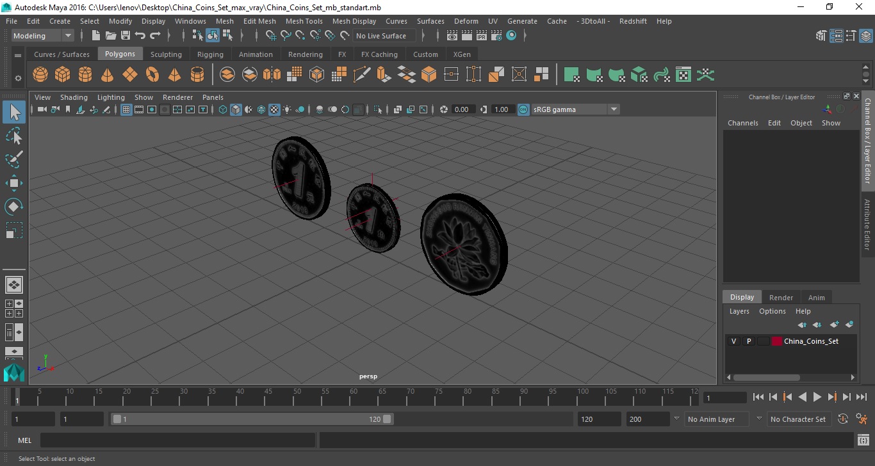This screenshot has height=466, width=875.
Task: Switch to the Render layer tab
Action: pyautogui.click(x=781, y=297)
